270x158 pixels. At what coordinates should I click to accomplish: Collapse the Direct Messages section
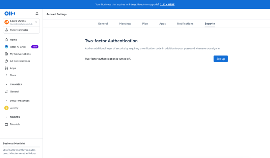[x=6, y=101]
